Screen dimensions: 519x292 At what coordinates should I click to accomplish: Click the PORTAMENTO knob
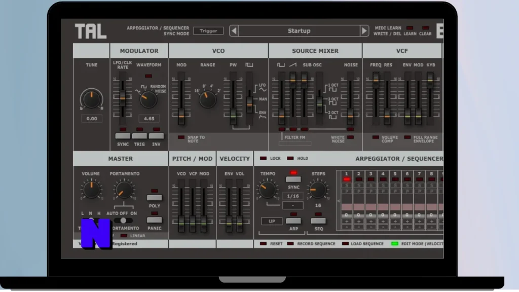[124, 190]
